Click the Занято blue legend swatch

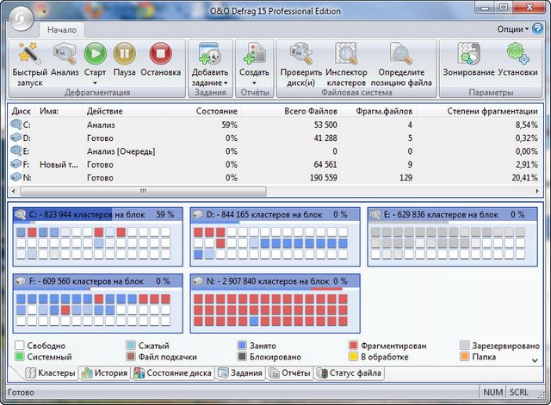click(242, 346)
